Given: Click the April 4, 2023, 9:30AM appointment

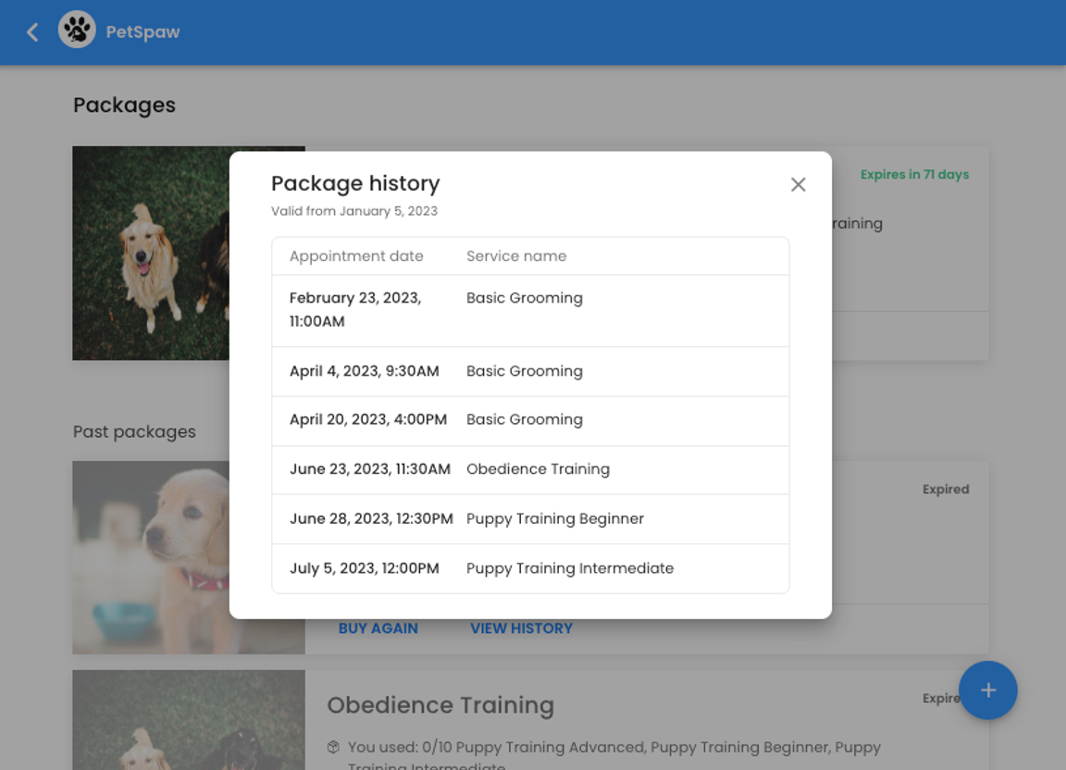Looking at the screenshot, I should point(365,371).
